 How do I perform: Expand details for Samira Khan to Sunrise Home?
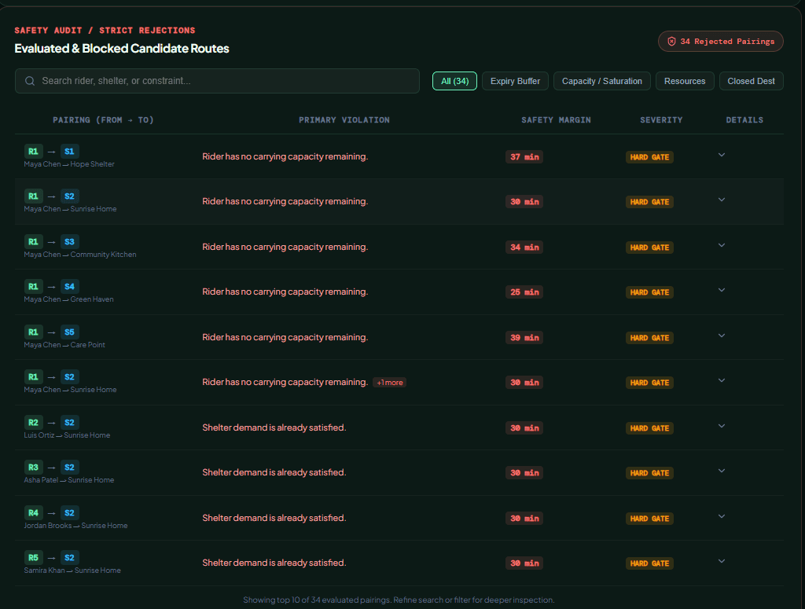point(722,561)
